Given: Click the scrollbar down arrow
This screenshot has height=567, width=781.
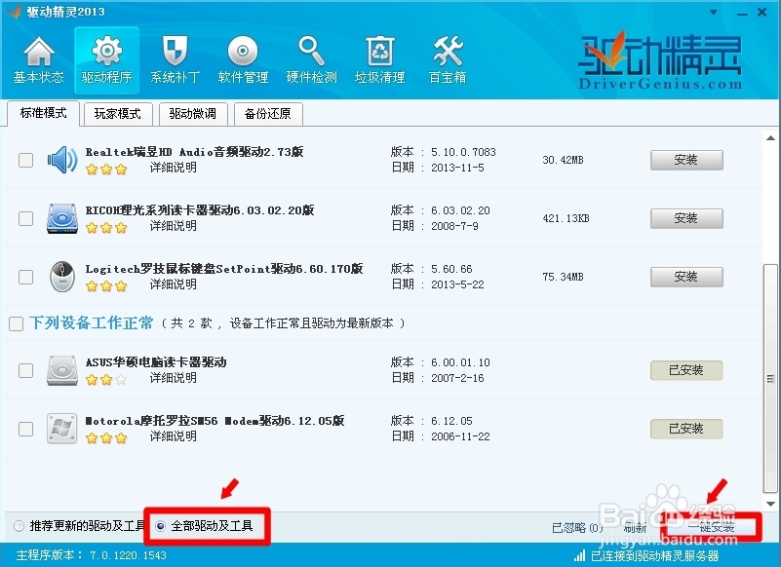Looking at the screenshot, I should [770, 504].
